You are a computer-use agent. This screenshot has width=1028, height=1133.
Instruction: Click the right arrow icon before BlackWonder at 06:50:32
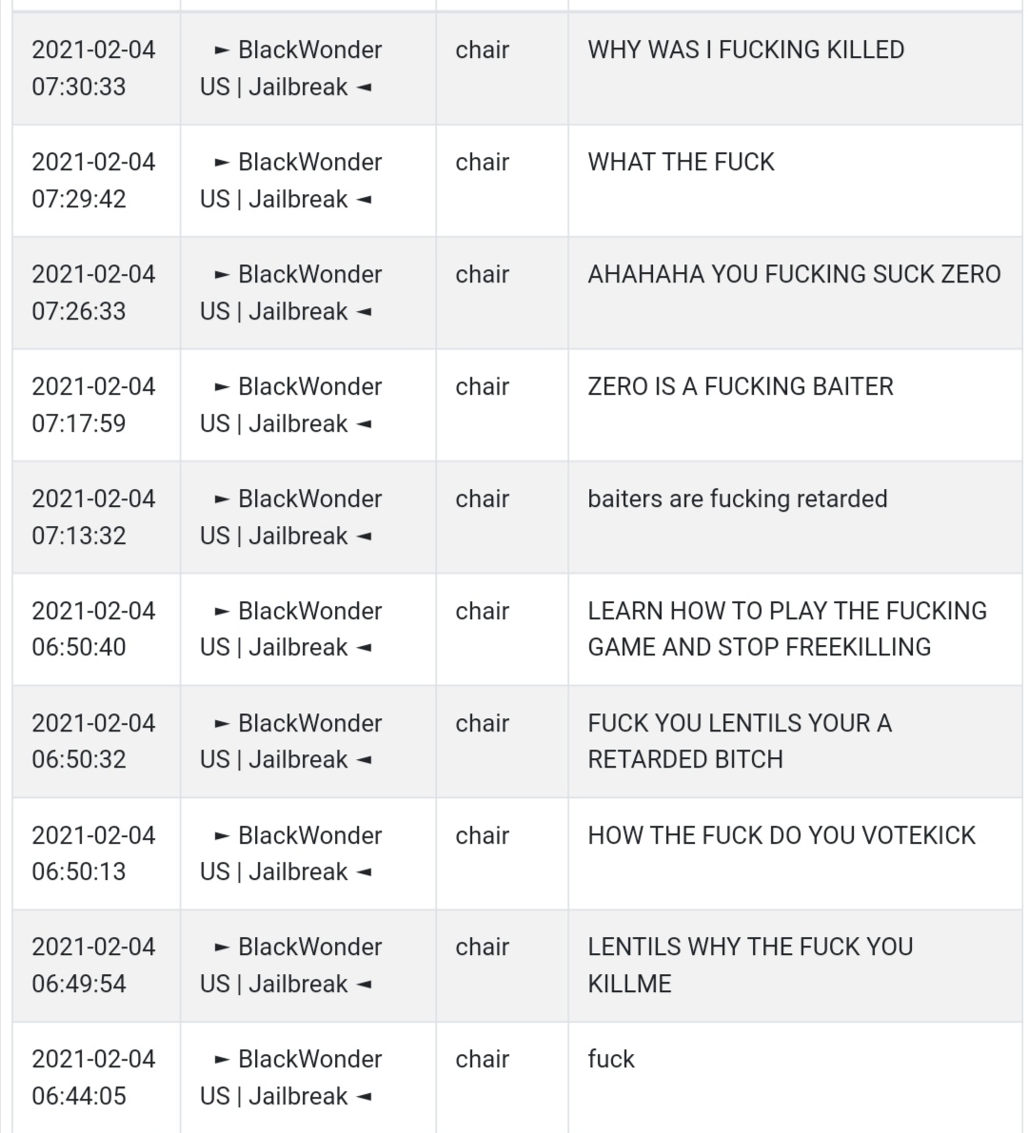pyautogui.click(x=222, y=724)
